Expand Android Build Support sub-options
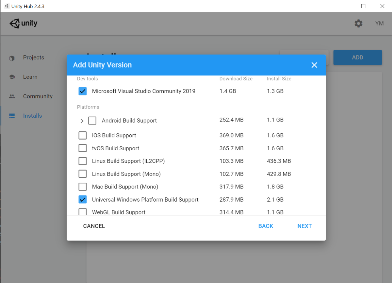392x283 pixels. click(x=82, y=121)
